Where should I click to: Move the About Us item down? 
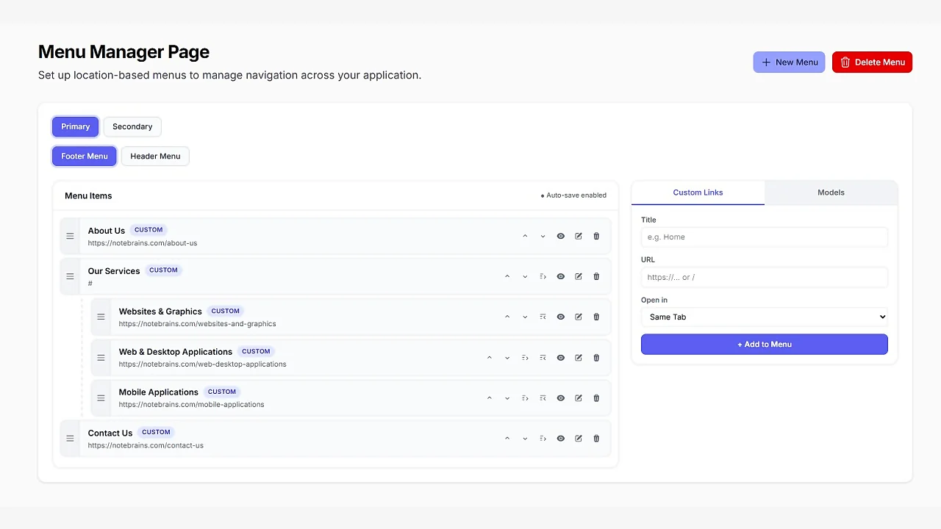click(543, 236)
